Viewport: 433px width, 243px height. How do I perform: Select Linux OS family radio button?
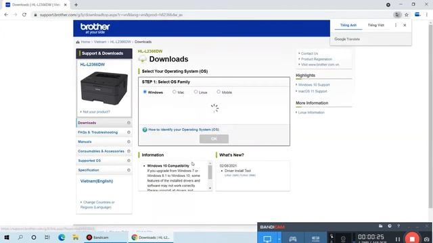pos(196,92)
